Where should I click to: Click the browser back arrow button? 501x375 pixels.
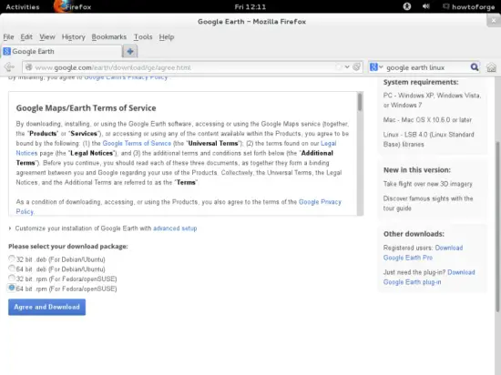(10, 67)
